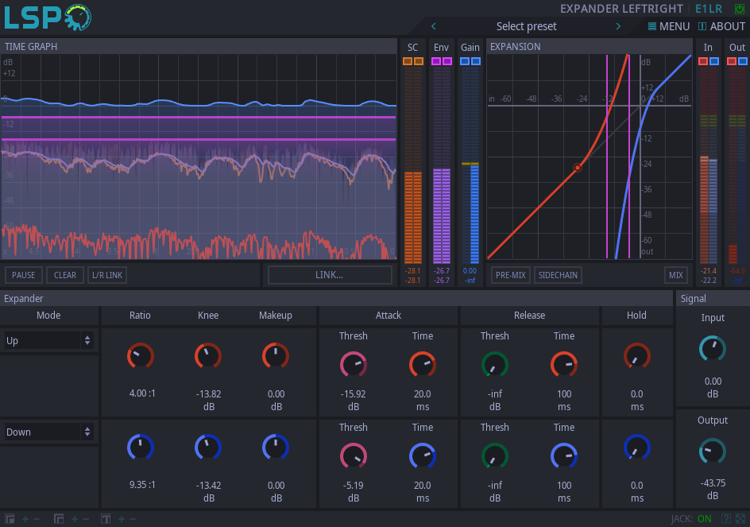Viewport: 750px width, 527px height.
Task: Toggle the left magenta Env channel indicator
Action: click(436, 61)
